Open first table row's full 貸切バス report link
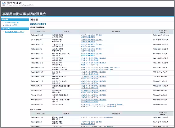175x128 pixels. tap(88, 37)
